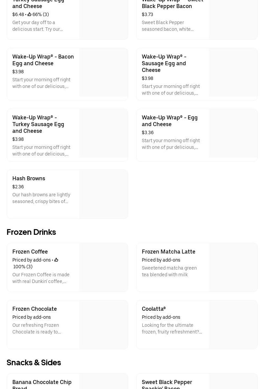Open the Wake-Up Wrap Egg and Cheese title
This screenshot has height=389, width=269.
pos(170,121)
